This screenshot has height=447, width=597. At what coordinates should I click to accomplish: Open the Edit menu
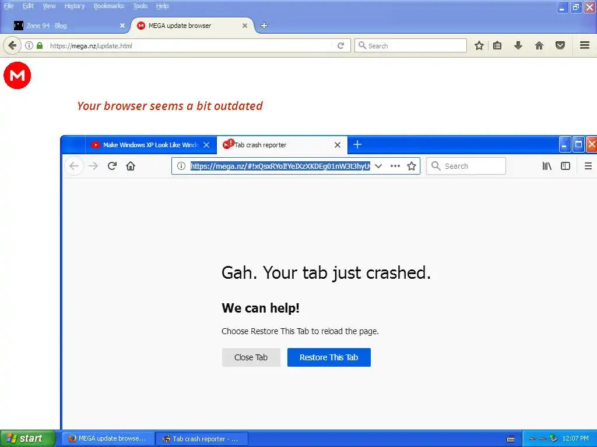[28, 6]
